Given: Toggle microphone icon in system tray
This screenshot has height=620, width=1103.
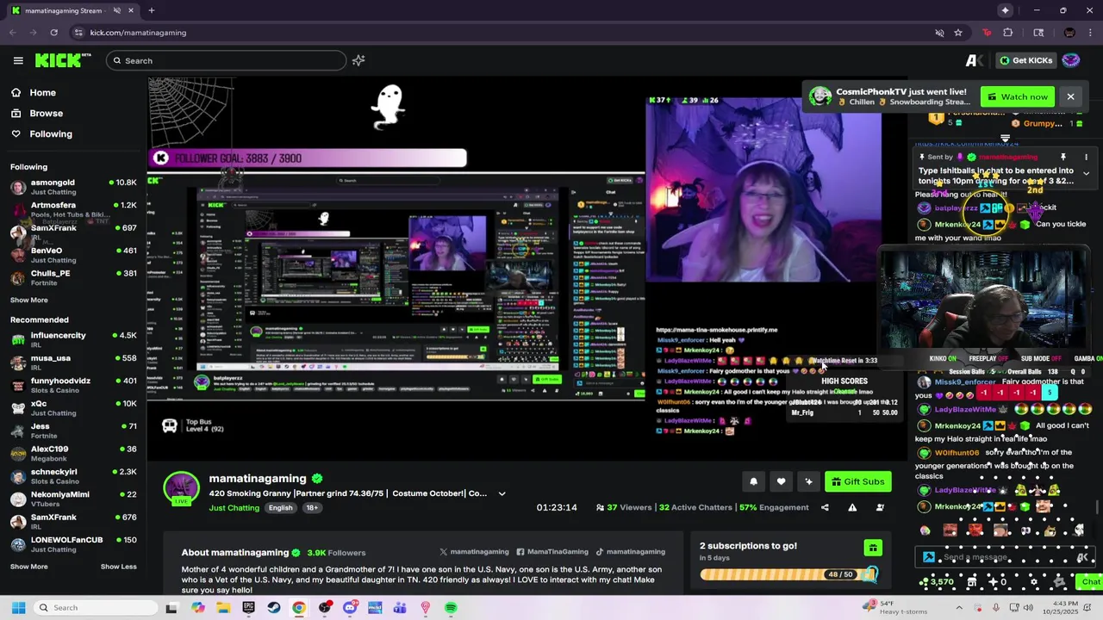Looking at the screenshot, I should click(995, 608).
